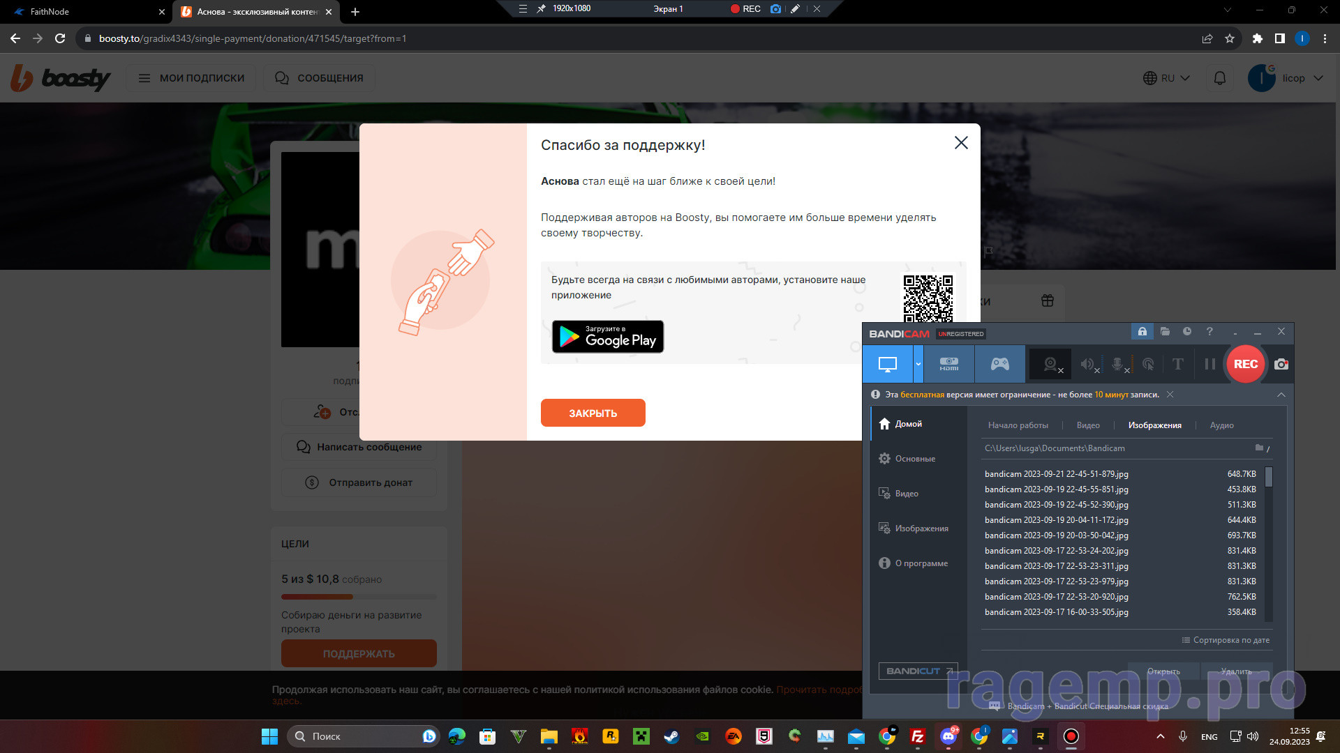Screen dimensions: 1340x753
Task: Open Видео settings in Bandicam sidebar
Action: 907,494
